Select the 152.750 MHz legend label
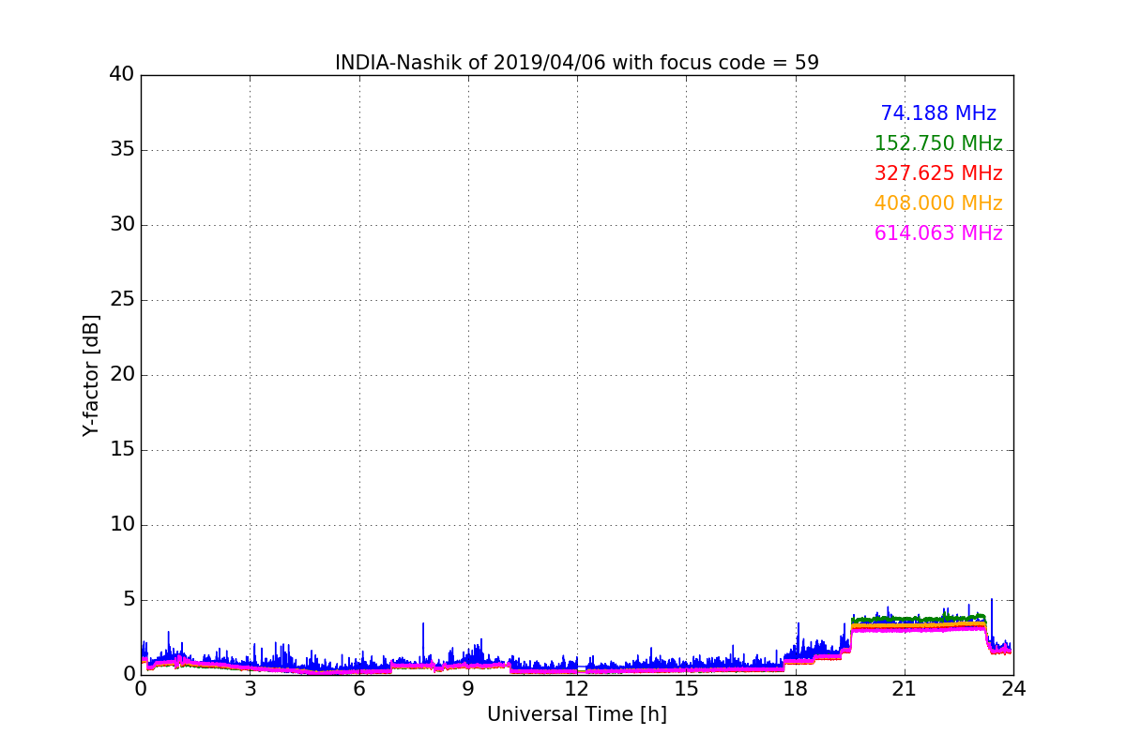 coord(938,143)
